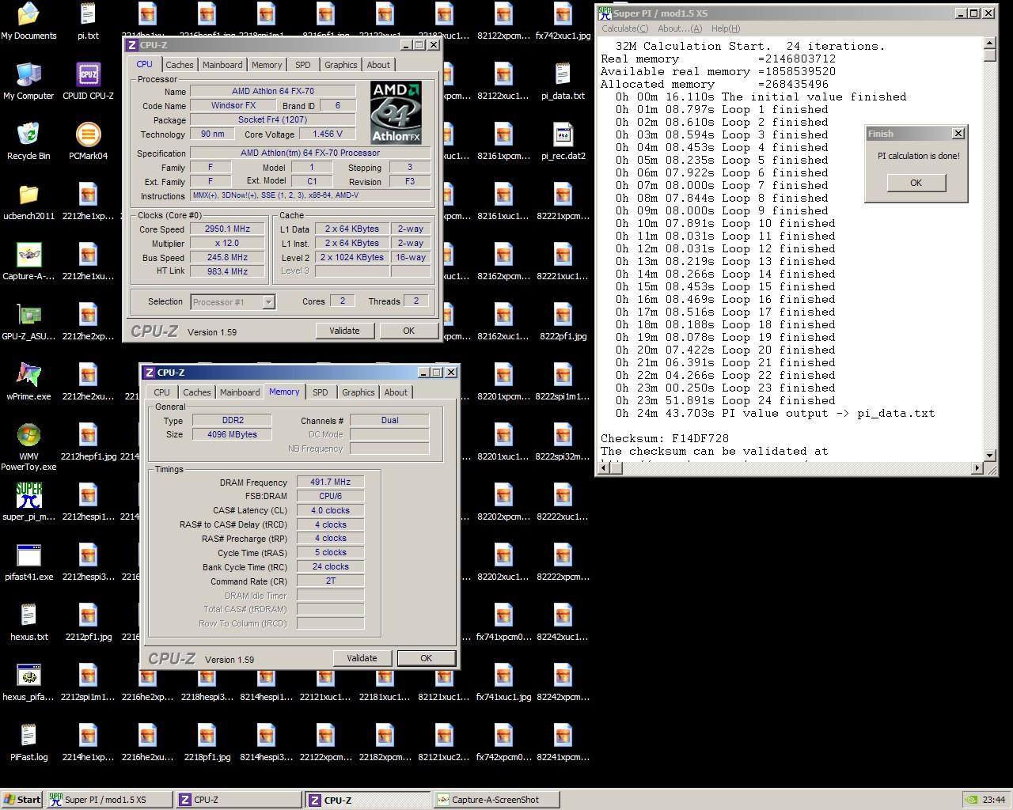This screenshot has width=1013, height=810.
Task: Open the hexus_pifast batch file icon
Action: (x=28, y=683)
